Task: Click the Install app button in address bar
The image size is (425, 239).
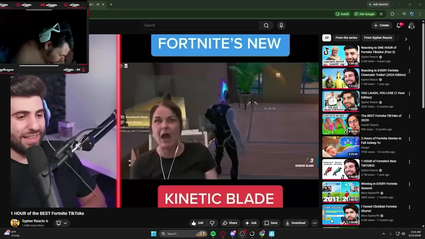Action: tap(342, 14)
